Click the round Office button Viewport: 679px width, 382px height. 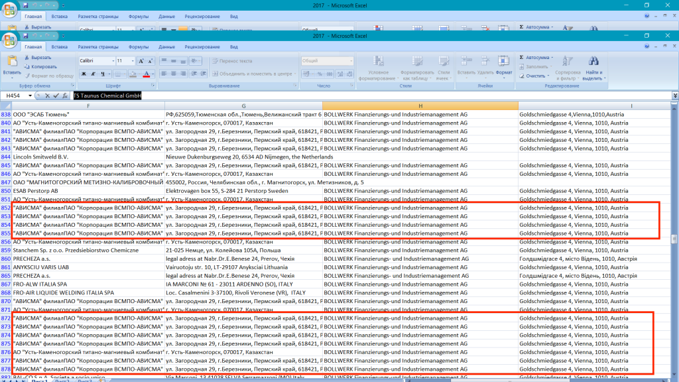click(9, 40)
